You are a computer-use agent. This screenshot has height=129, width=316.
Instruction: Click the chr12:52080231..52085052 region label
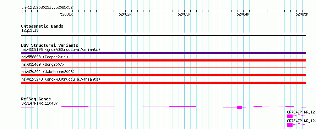click(47, 7)
